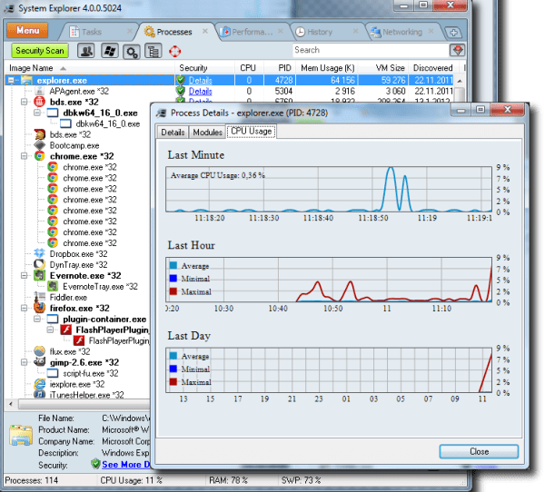This screenshot has width=545, height=492.
Task: Collapse the explorer.exe tree node
Action: pyautogui.click(x=11, y=80)
